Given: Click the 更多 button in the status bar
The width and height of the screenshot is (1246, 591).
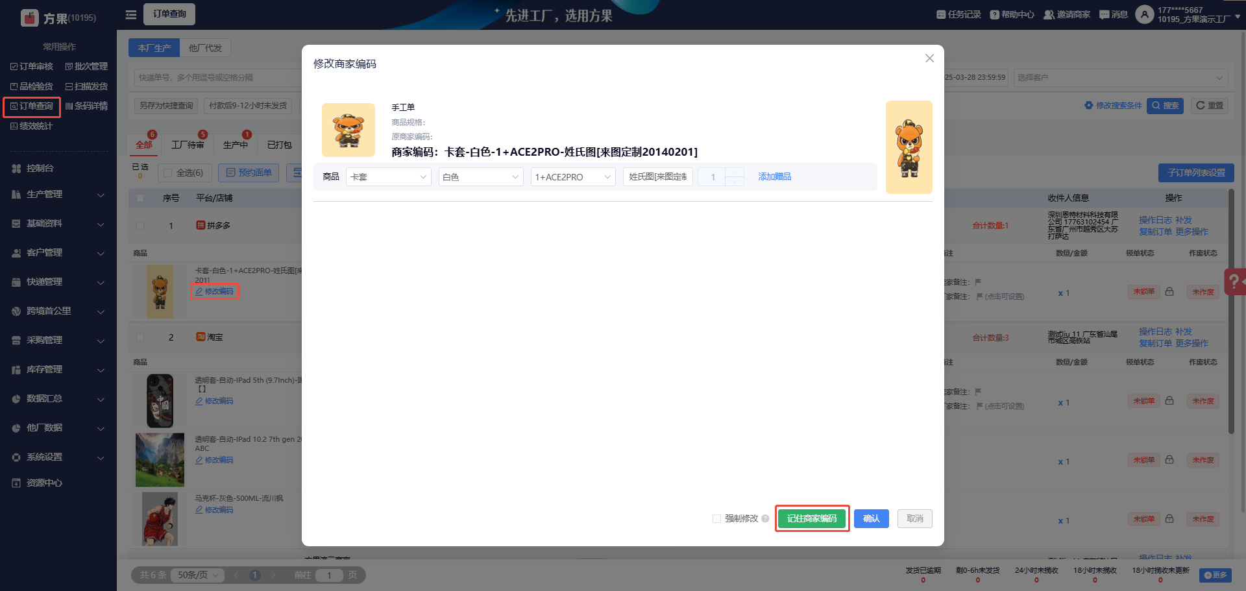Looking at the screenshot, I should [x=1215, y=575].
